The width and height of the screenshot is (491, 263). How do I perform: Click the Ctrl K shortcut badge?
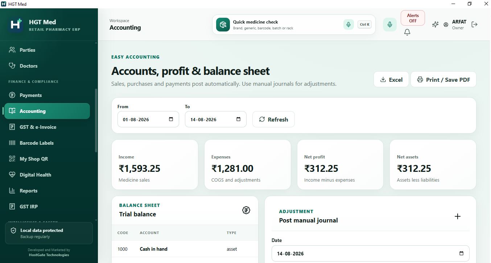coord(364,25)
